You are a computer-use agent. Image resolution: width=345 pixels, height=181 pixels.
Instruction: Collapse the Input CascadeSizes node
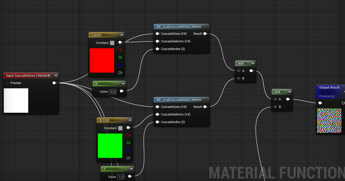[x=56, y=75]
